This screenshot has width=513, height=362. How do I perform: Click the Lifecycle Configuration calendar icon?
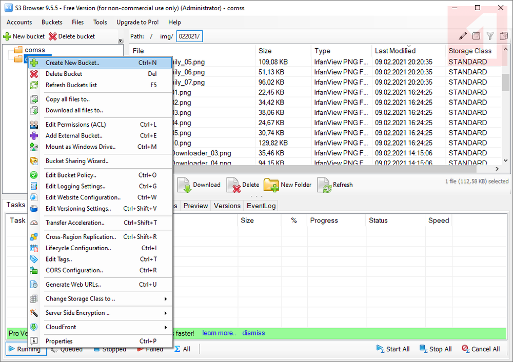click(x=34, y=248)
